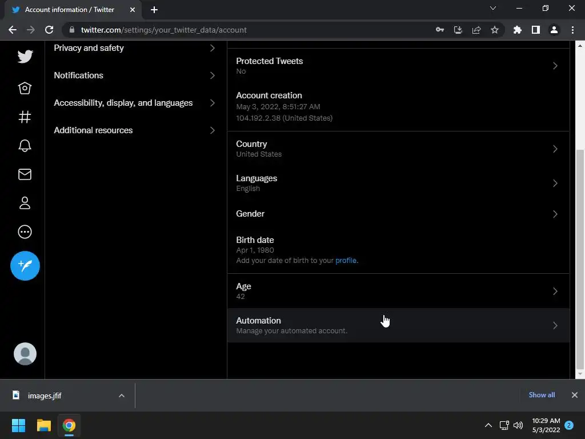The width and height of the screenshot is (585, 439).
Task: Open Notifications settings
Action: point(135,75)
